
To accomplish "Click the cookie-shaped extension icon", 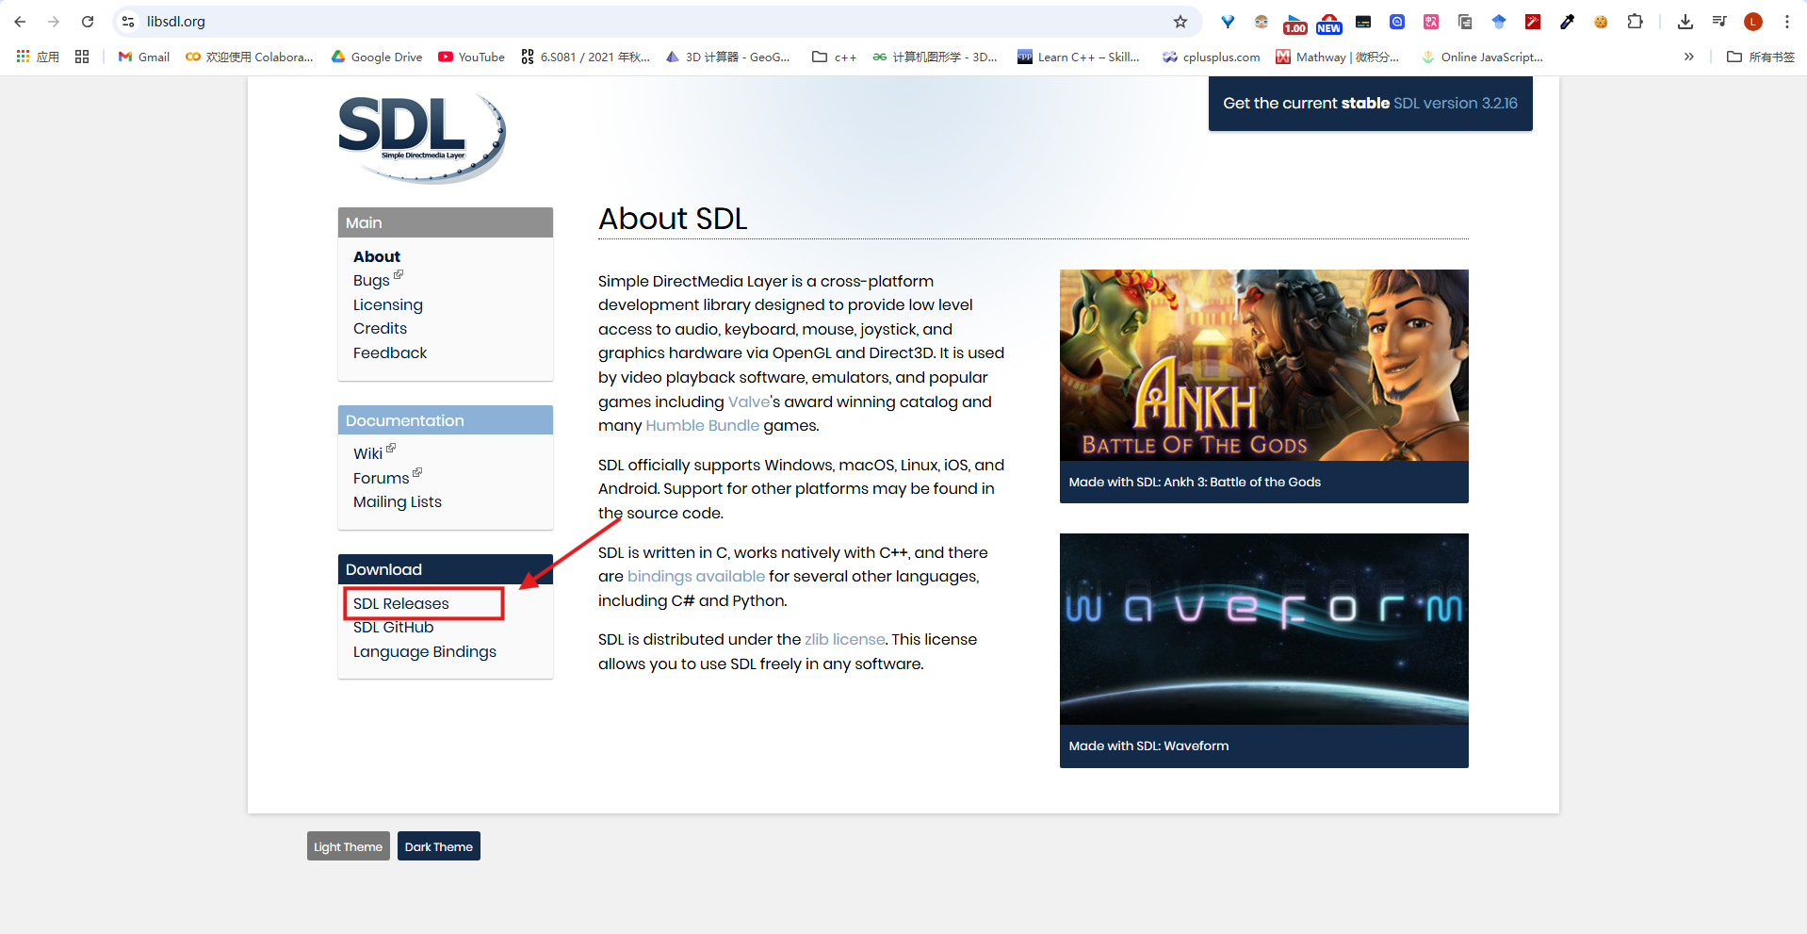I will (x=1601, y=21).
